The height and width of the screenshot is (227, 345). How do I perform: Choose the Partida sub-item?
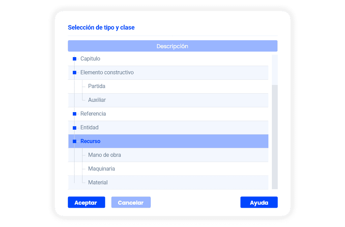97,86
